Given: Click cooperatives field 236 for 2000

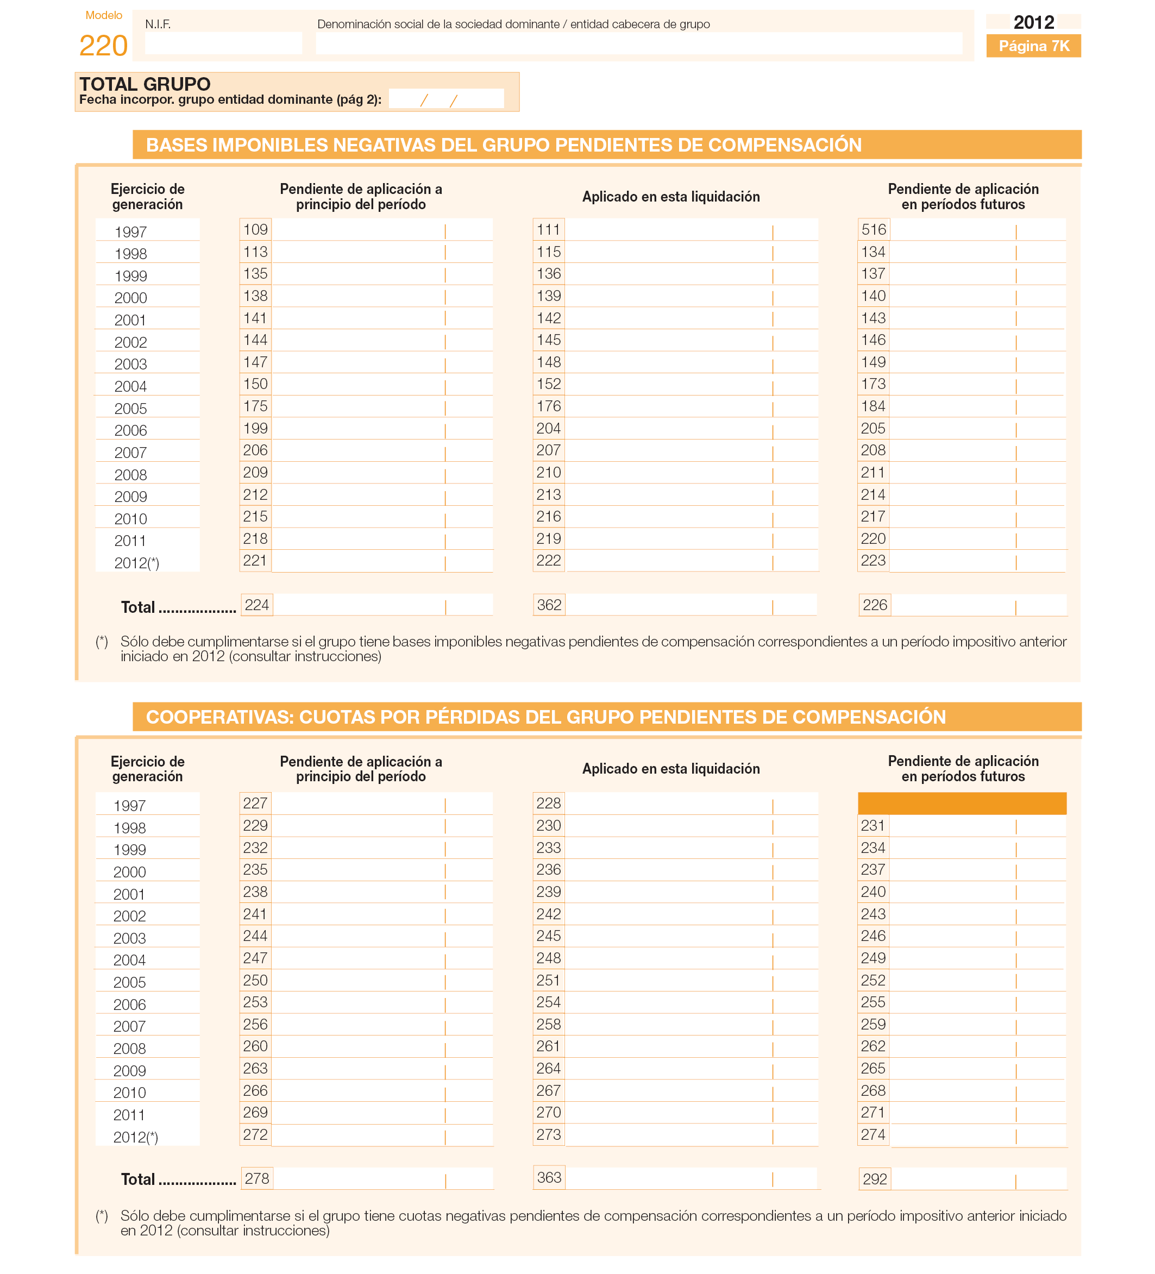Looking at the screenshot, I should (x=691, y=870).
